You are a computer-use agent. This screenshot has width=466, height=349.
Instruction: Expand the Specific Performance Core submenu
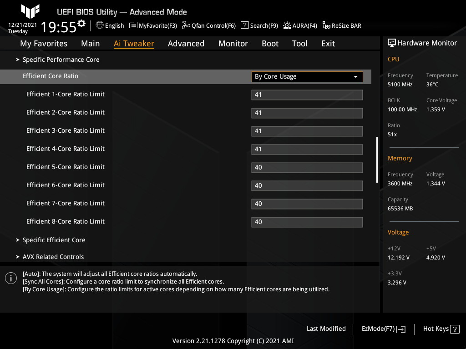tap(61, 60)
